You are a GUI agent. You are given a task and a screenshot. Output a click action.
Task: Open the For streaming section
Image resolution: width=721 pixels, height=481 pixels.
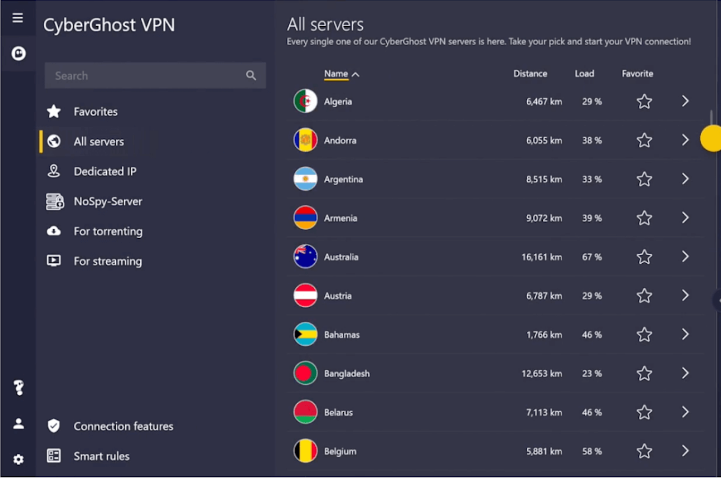[x=107, y=261]
